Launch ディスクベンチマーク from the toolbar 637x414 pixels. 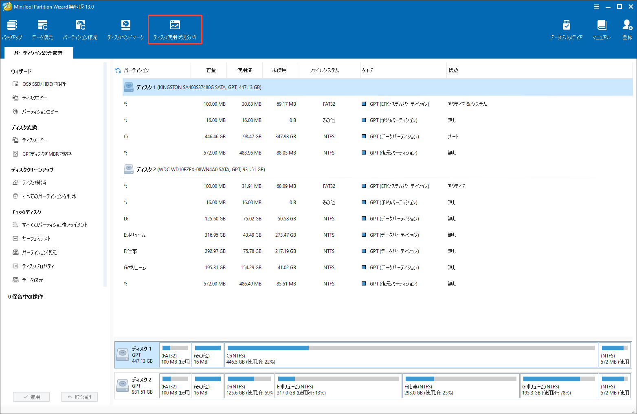[125, 29]
